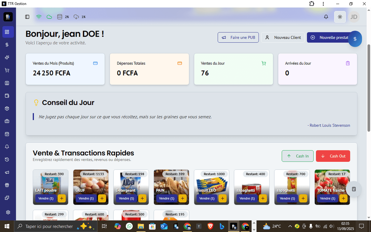Open the settings gear in sidebar

(x=8, y=212)
